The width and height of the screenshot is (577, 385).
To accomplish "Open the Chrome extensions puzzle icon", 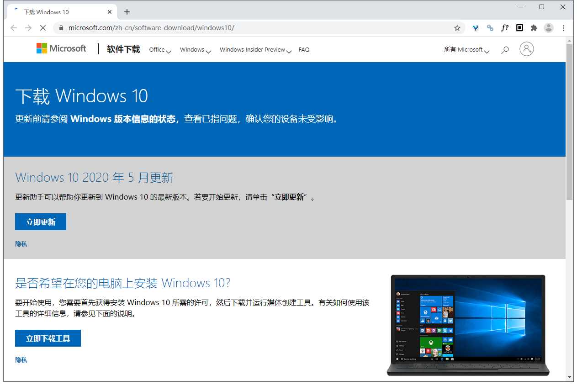I will click(x=534, y=28).
